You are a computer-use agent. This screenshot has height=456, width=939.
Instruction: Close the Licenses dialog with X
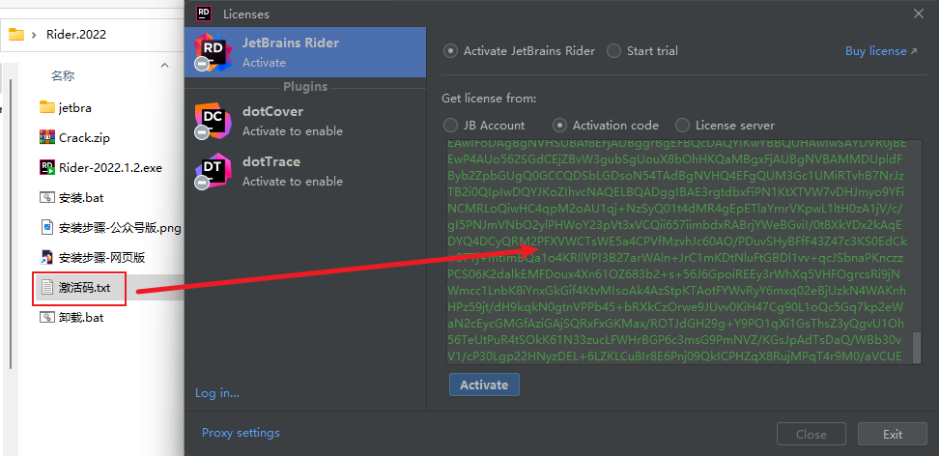click(x=918, y=14)
